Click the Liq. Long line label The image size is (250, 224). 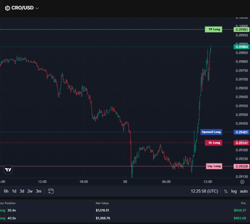pyautogui.click(x=214, y=166)
